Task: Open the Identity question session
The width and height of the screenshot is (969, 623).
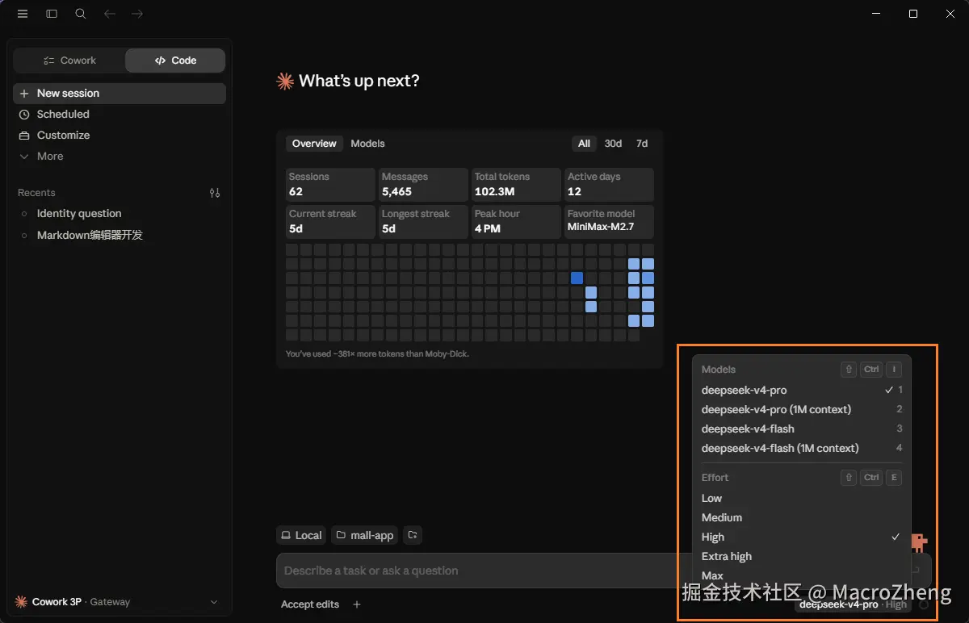Action: 120,214
